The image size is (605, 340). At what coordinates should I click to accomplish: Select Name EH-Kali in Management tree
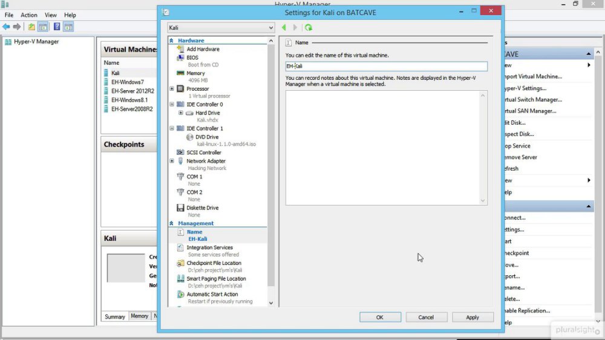coord(218,235)
